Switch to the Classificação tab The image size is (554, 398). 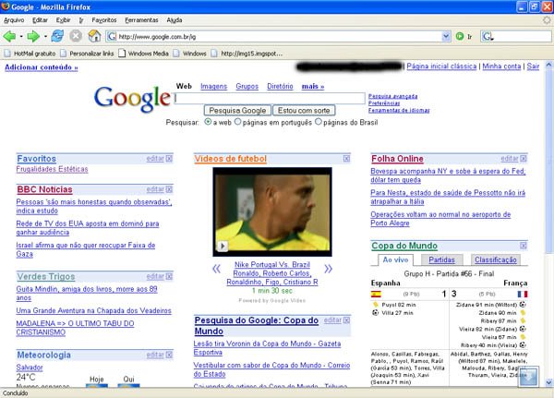pyautogui.click(x=495, y=259)
